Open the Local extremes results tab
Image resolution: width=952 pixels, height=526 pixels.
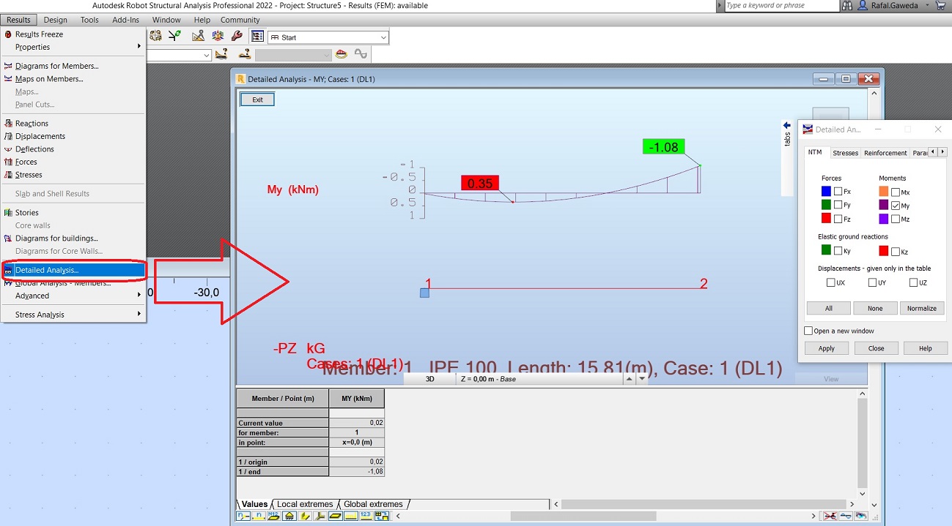[x=304, y=504]
